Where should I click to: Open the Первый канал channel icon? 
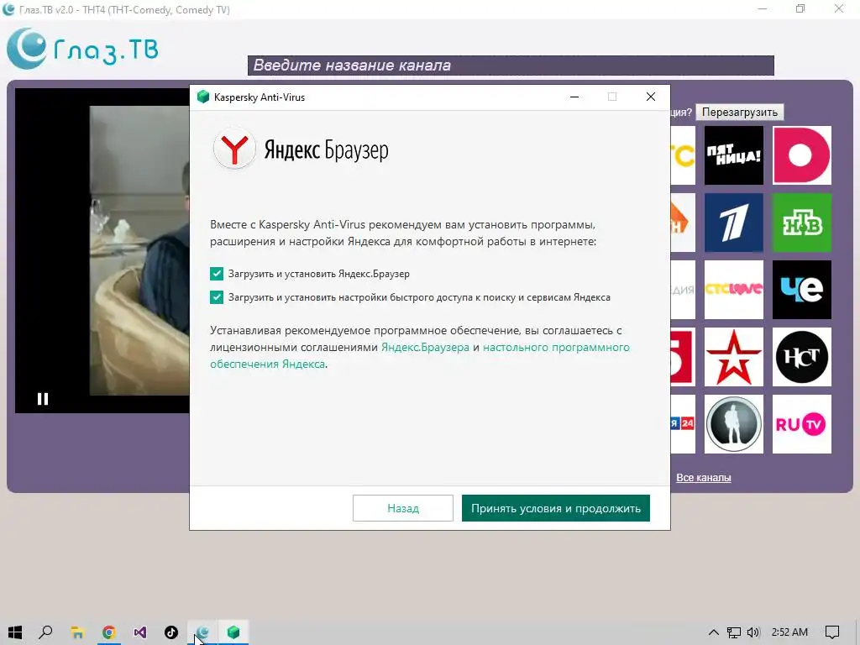[733, 222]
